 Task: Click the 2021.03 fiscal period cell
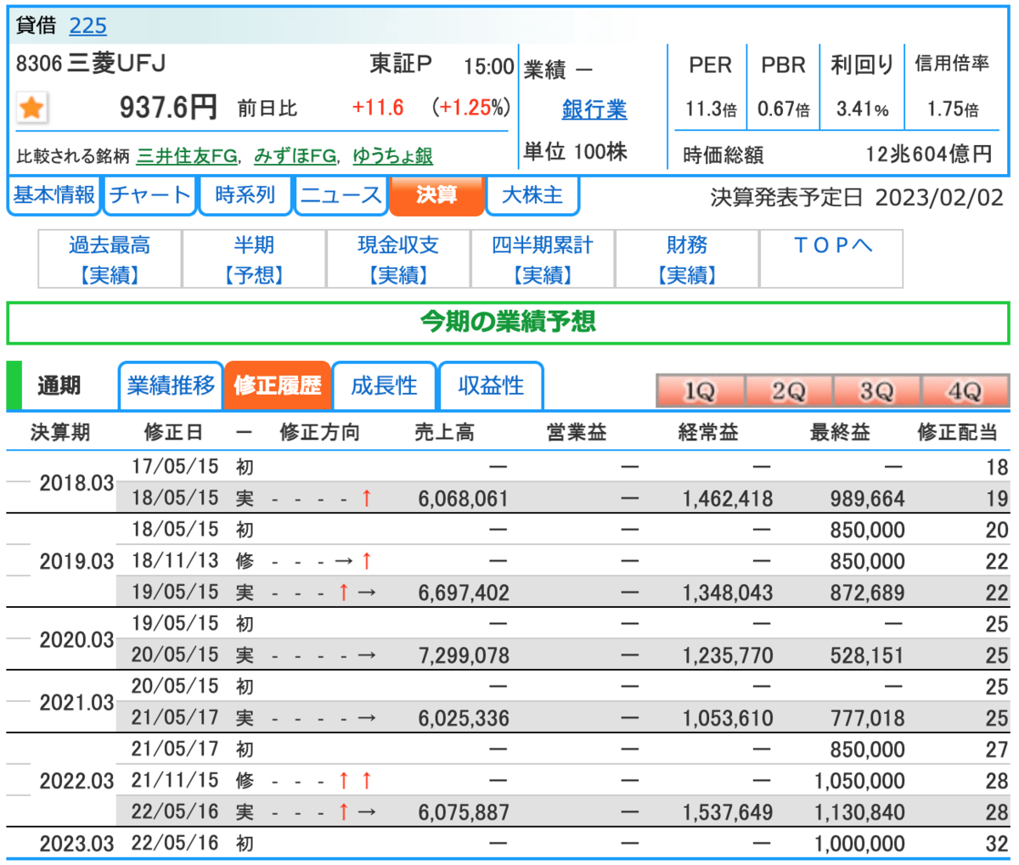point(76,703)
